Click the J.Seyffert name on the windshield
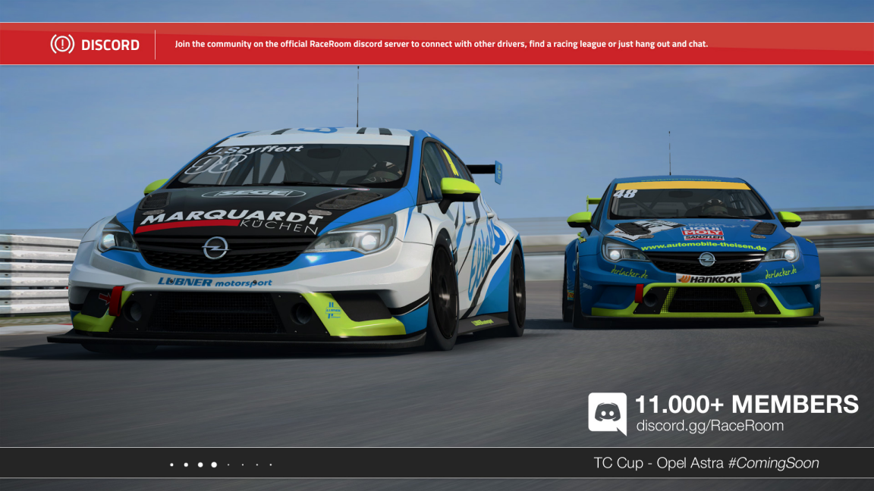The width and height of the screenshot is (874, 491). (x=254, y=150)
